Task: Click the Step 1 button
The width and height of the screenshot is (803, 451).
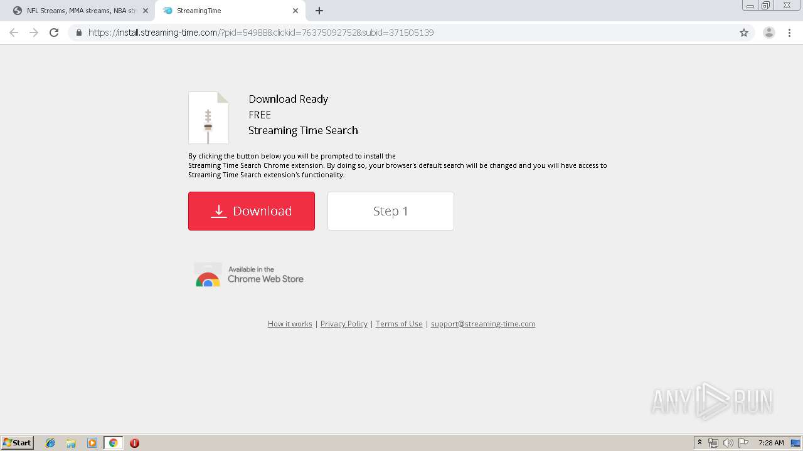Action: 391,211
